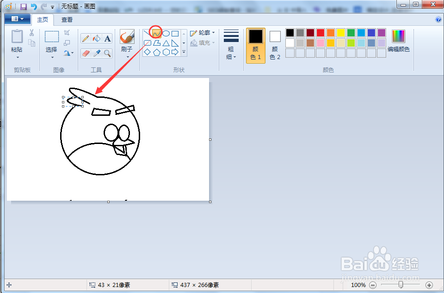
Task: Choose the Oval shape
Action: coord(166,34)
